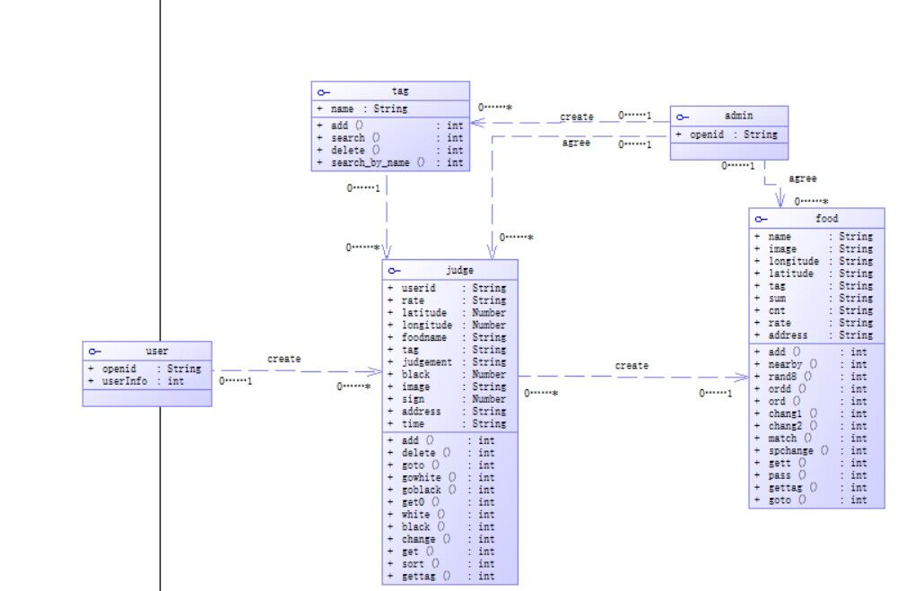
Task: Select the tag class title
Action: [x=400, y=91]
